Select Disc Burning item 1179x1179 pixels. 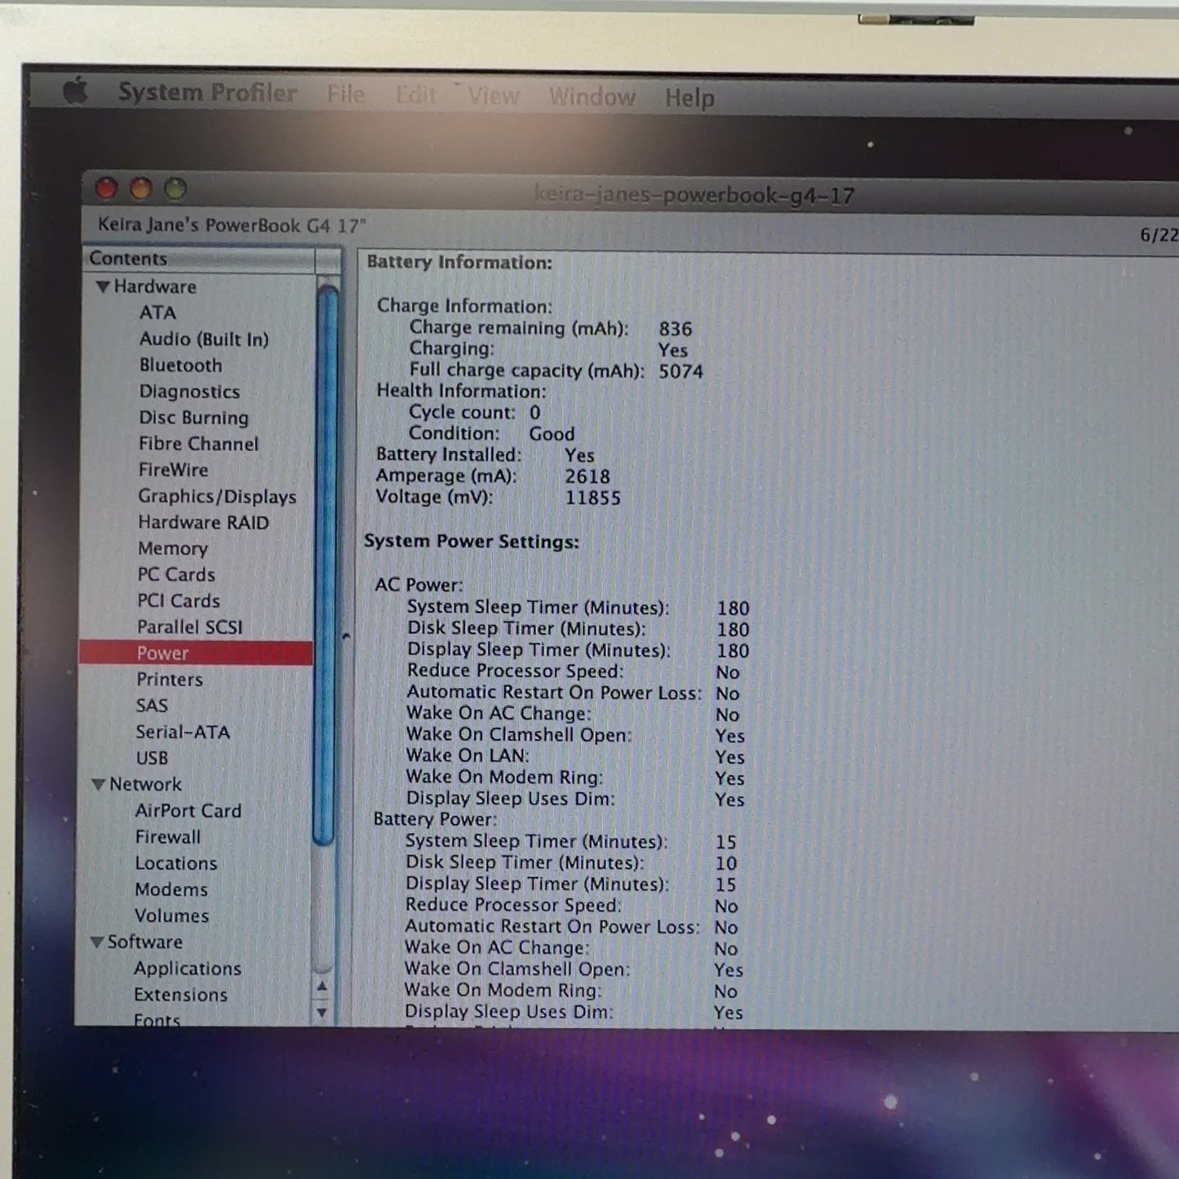[193, 418]
